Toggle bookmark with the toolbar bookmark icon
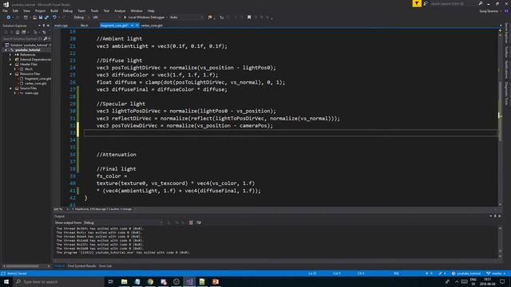 249,18
